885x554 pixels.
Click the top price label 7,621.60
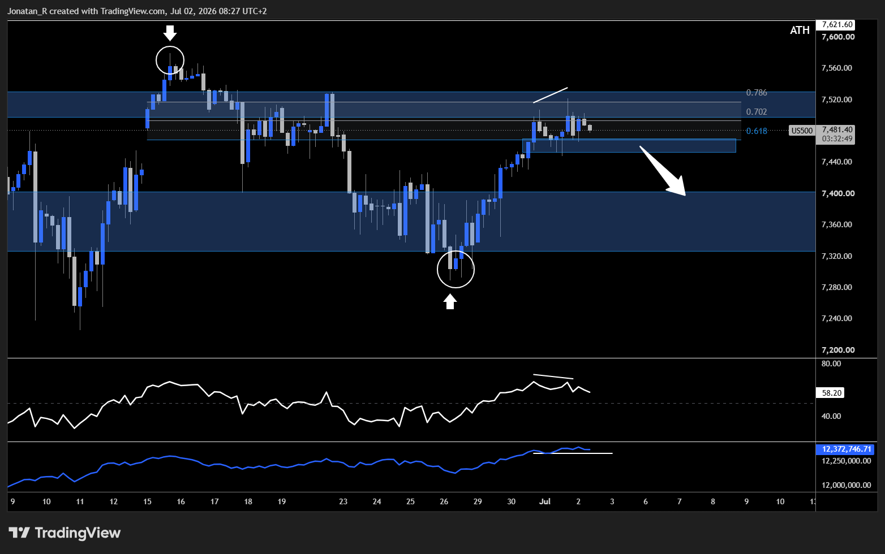[837, 25]
